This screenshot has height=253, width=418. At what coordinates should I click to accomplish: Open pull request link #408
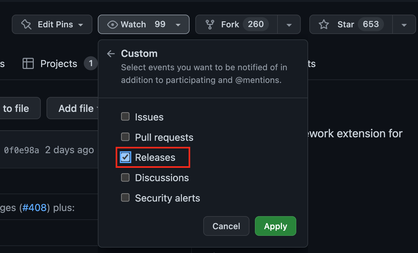coord(34,208)
